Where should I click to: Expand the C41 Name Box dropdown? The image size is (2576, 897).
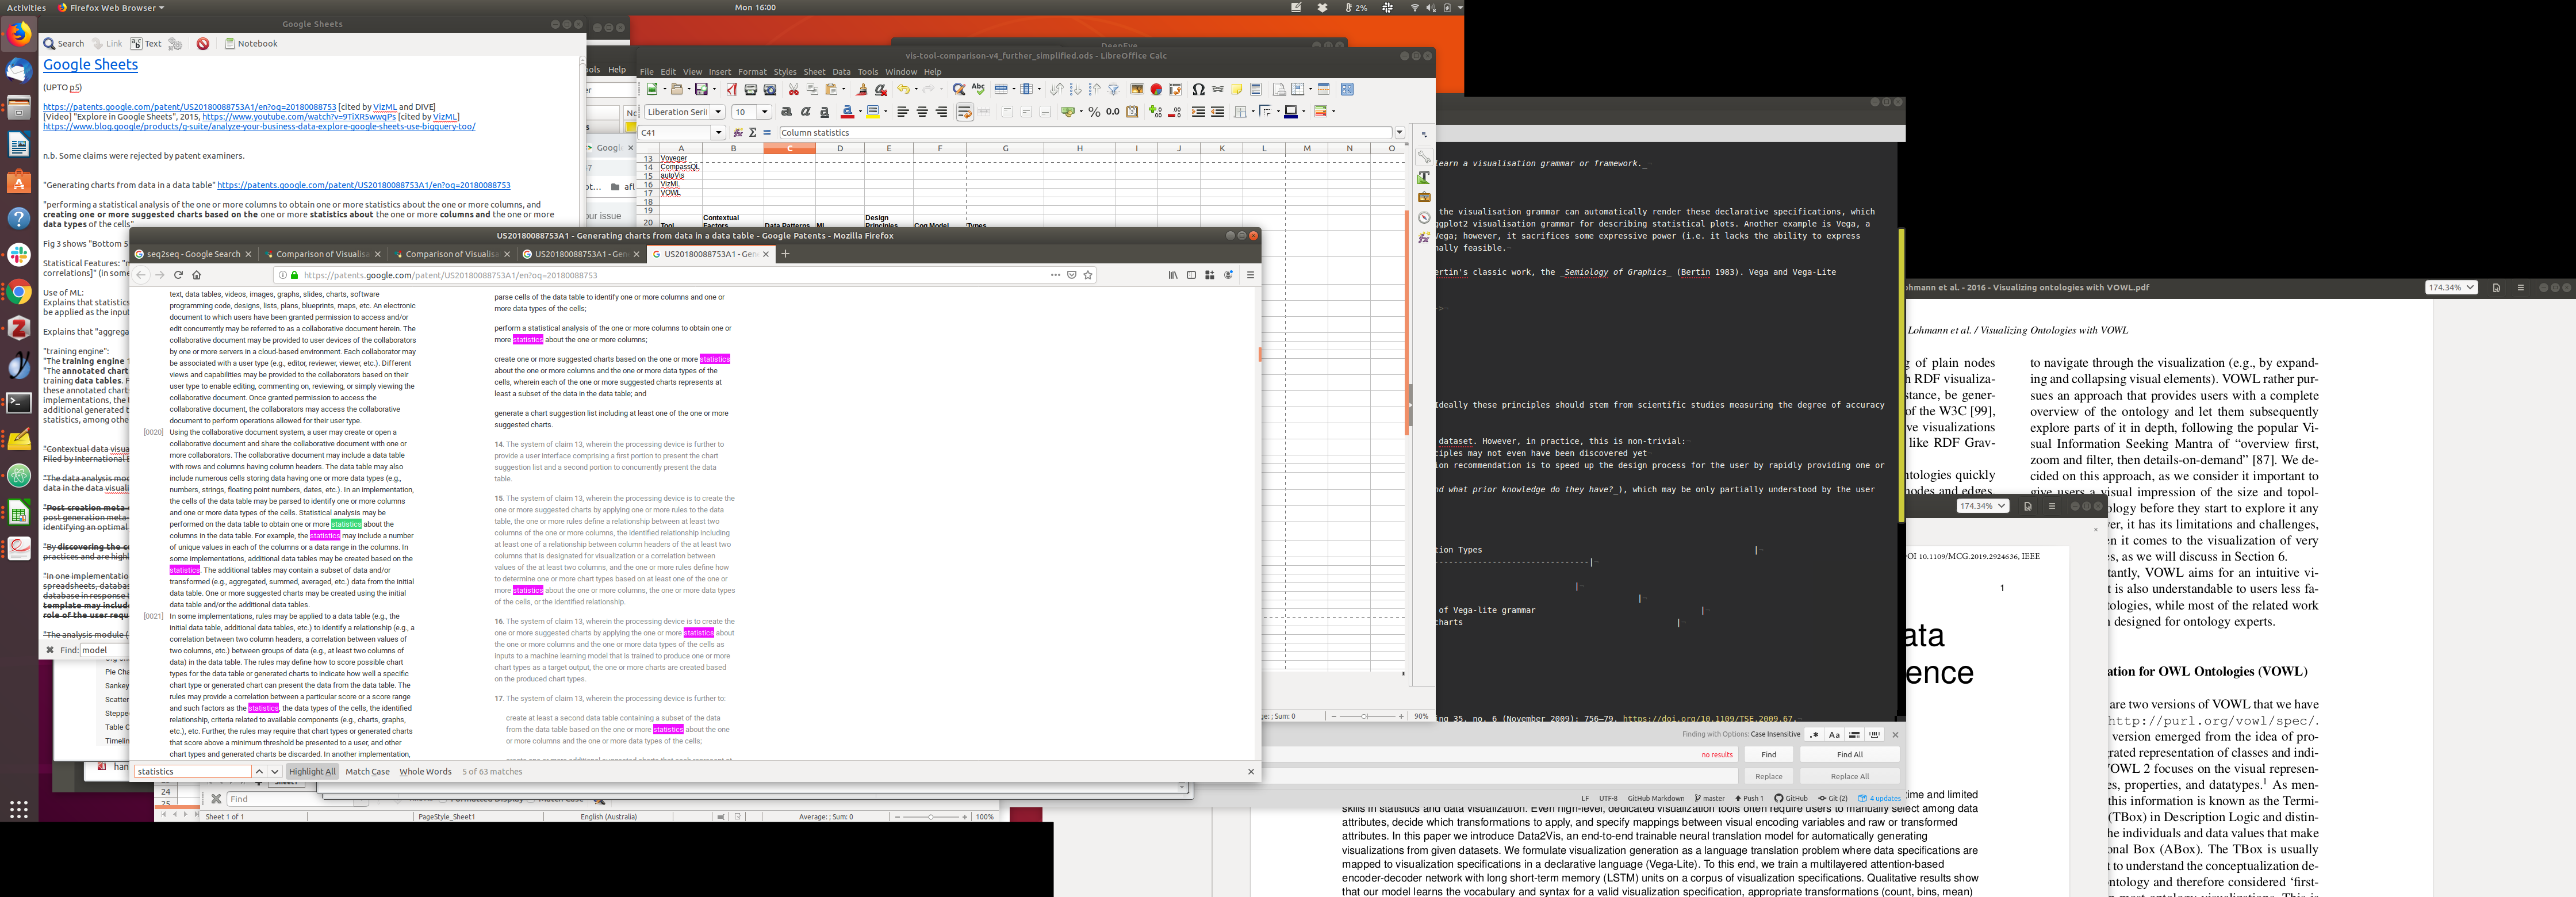[718, 133]
